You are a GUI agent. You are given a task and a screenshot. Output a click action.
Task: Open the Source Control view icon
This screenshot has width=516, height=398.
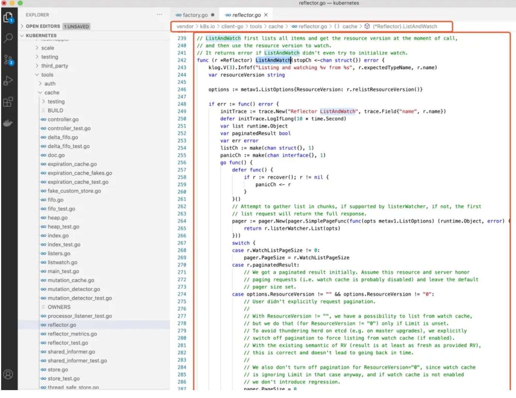(8, 59)
